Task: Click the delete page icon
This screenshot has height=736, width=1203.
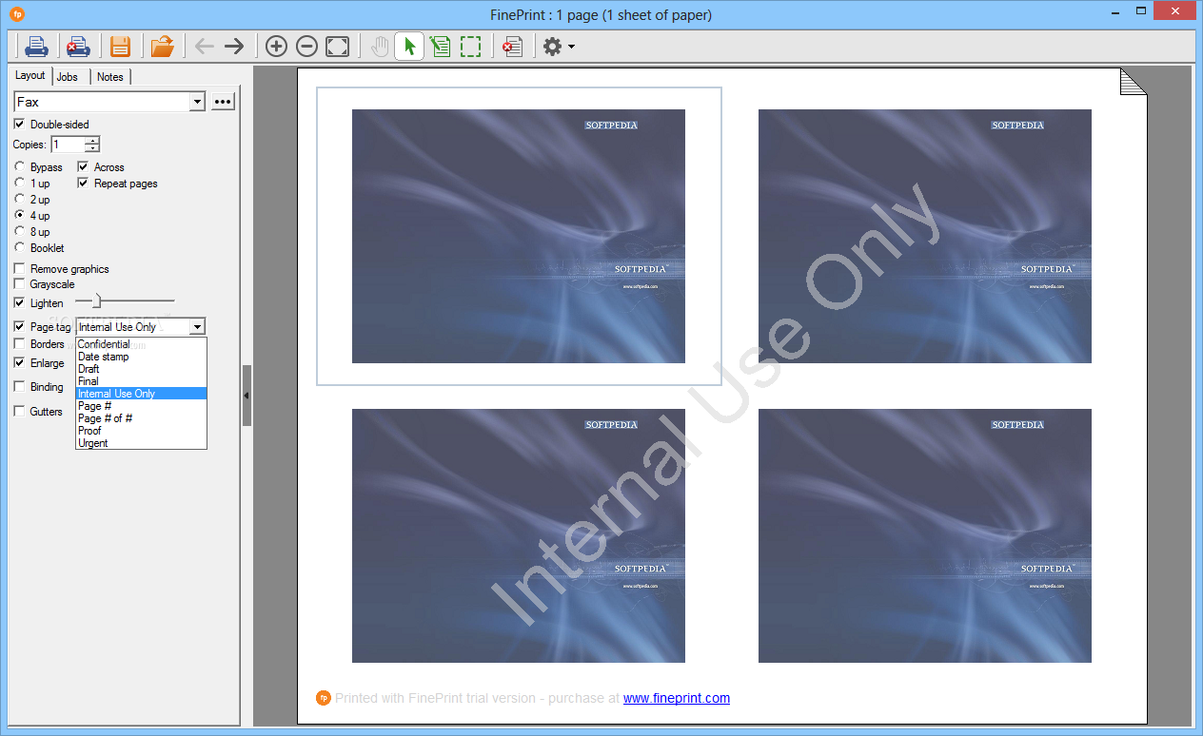Action: click(x=513, y=46)
